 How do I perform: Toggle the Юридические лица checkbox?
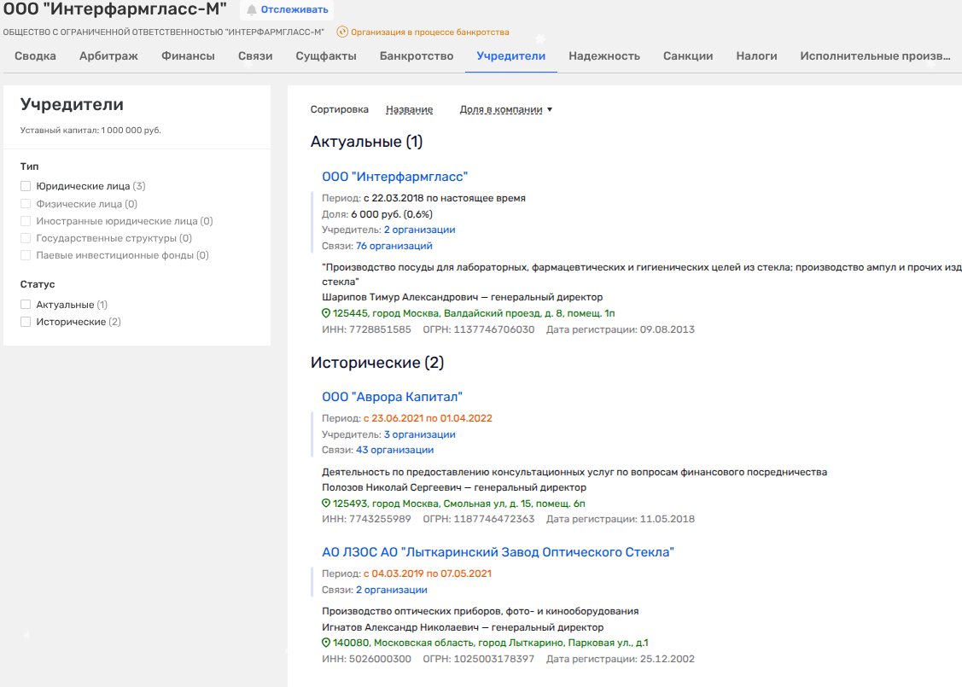click(x=26, y=186)
